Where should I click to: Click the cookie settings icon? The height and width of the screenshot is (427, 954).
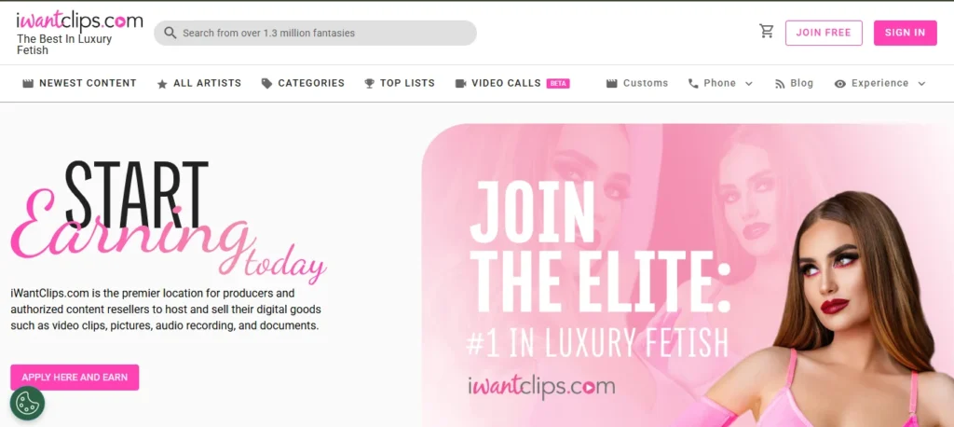pyautogui.click(x=27, y=403)
